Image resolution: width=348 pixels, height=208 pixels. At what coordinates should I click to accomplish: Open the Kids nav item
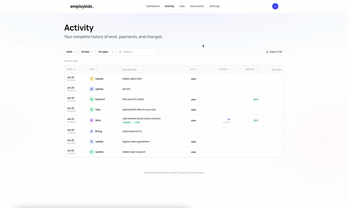point(182,6)
